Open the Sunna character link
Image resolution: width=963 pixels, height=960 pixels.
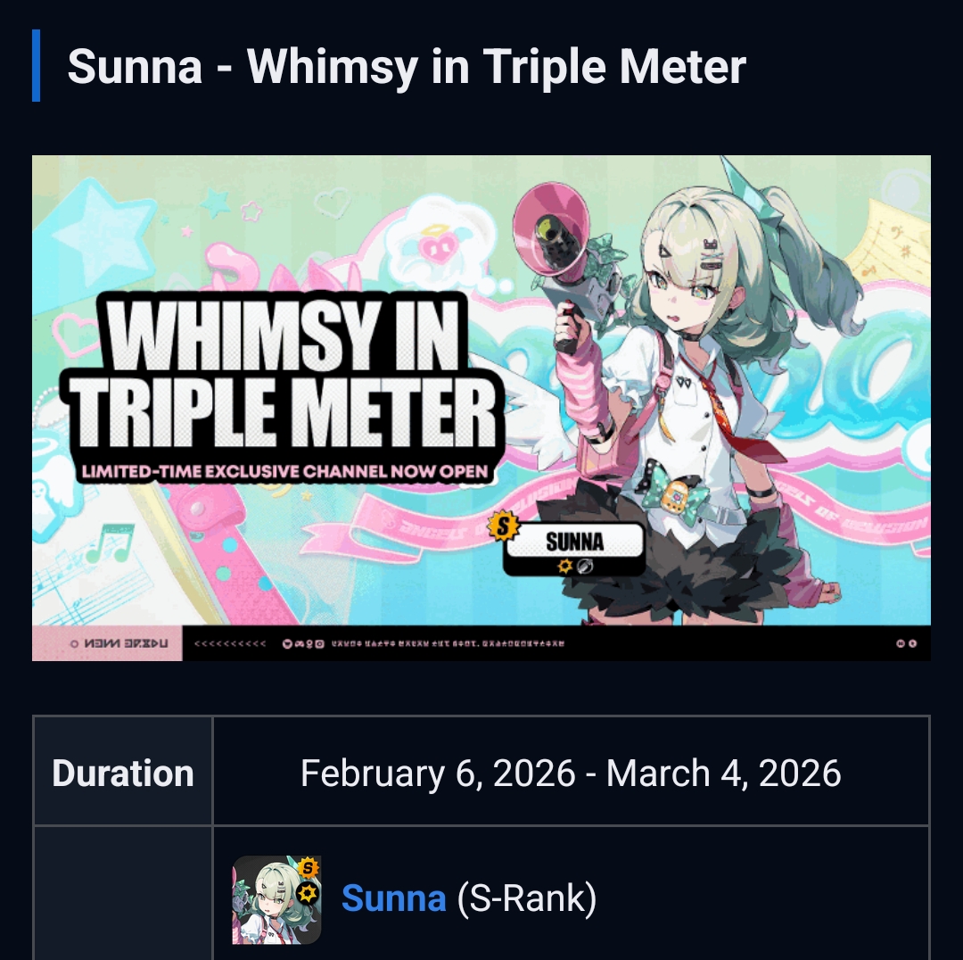[x=393, y=898]
